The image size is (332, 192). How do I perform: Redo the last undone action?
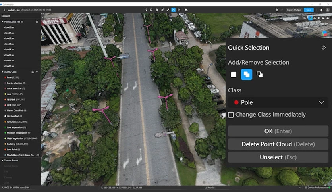click(x=282, y=10)
